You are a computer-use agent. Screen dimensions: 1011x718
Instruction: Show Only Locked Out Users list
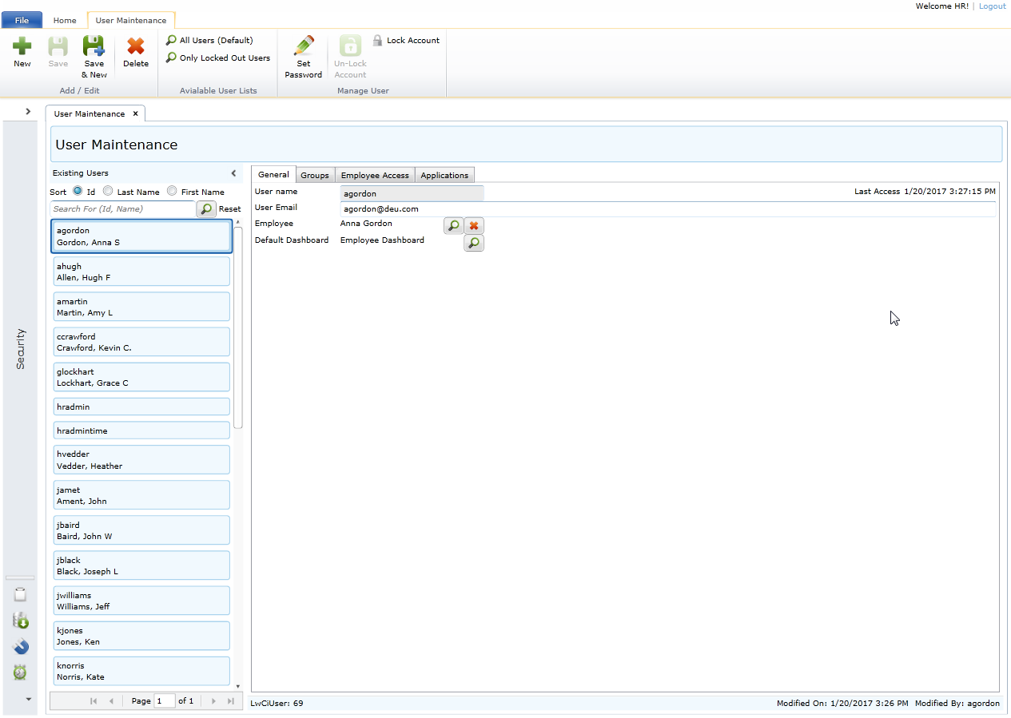[x=218, y=58]
